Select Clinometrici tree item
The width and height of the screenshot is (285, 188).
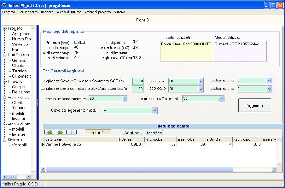pyautogui.click(x=21, y=76)
